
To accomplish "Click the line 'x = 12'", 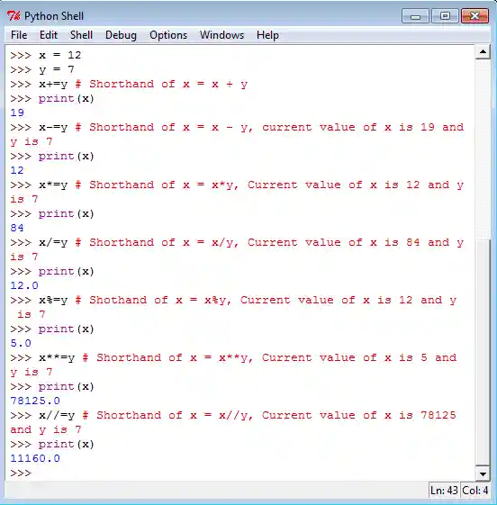I will point(60,55).
